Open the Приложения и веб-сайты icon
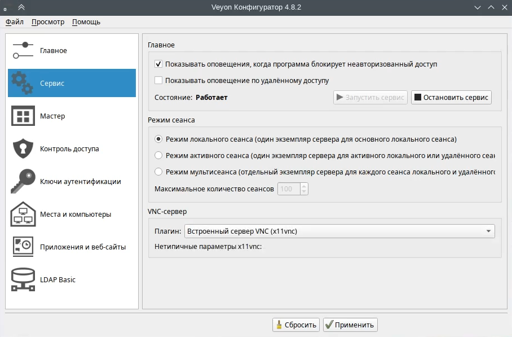The image size is (512, 337). pyautogui.click(x=23, y=247)
